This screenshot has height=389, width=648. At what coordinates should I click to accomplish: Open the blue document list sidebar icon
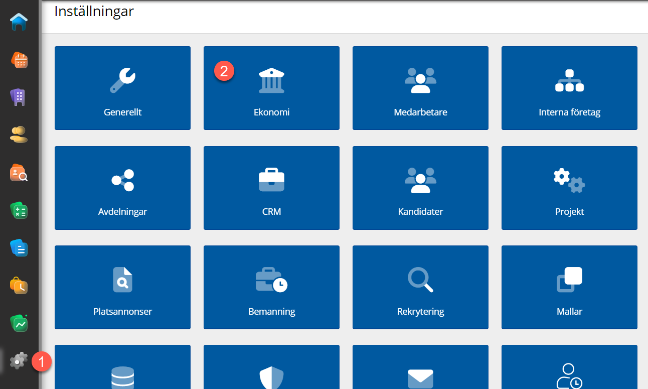coord(19,247)
